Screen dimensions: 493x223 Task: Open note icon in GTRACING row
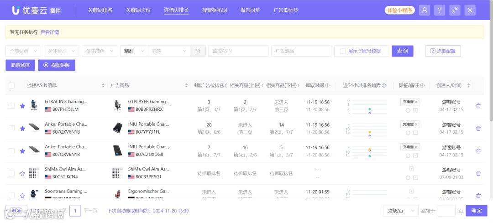click(x=415, y=110)
